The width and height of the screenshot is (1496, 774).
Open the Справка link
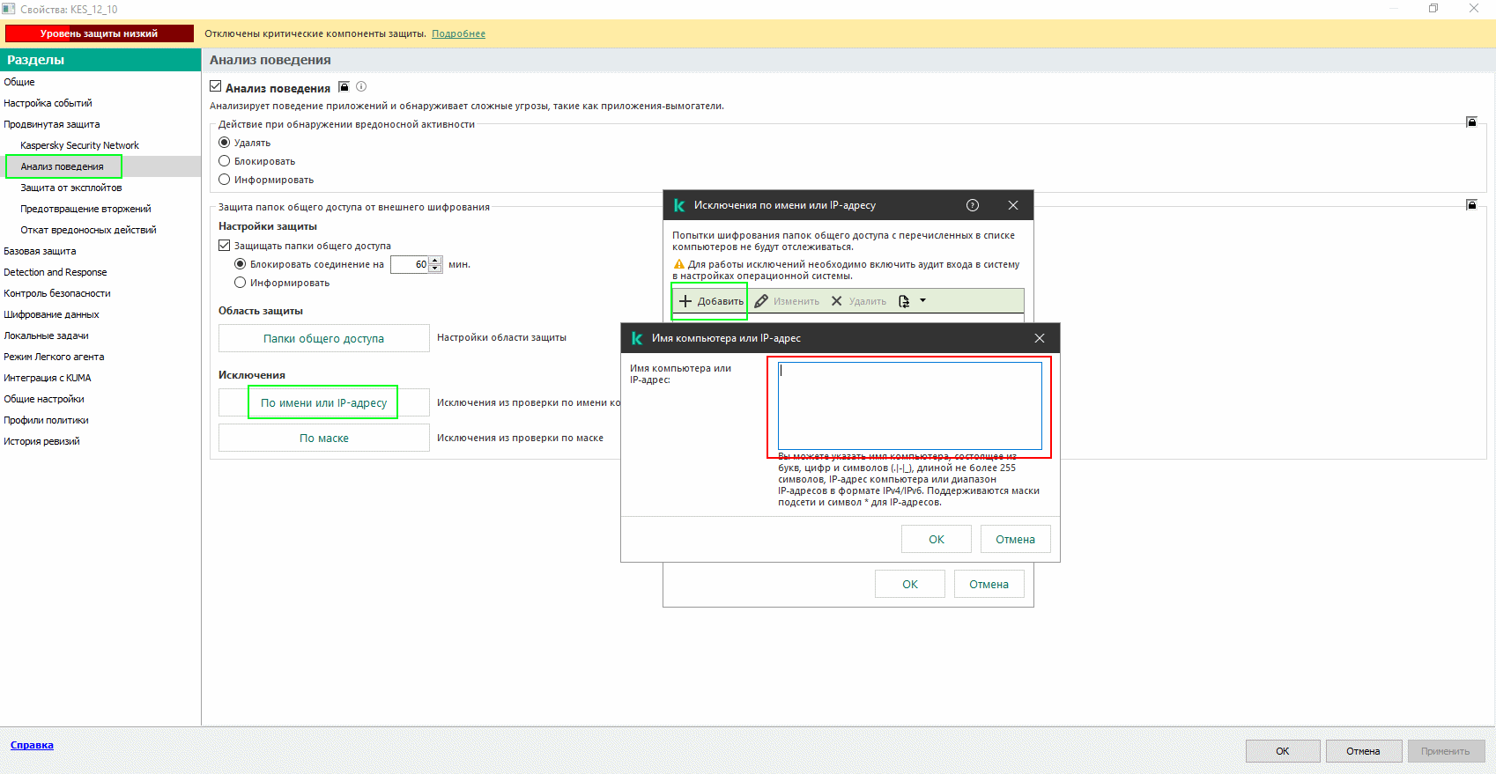pyautogui.click(x=32, y=745)
